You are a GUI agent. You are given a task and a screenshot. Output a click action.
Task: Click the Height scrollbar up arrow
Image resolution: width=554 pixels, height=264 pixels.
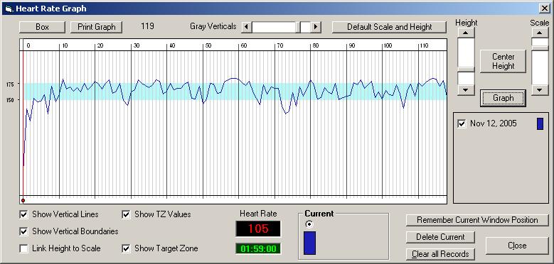pos(466,33)
